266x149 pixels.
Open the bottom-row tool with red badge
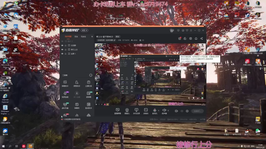click(65, 115)
